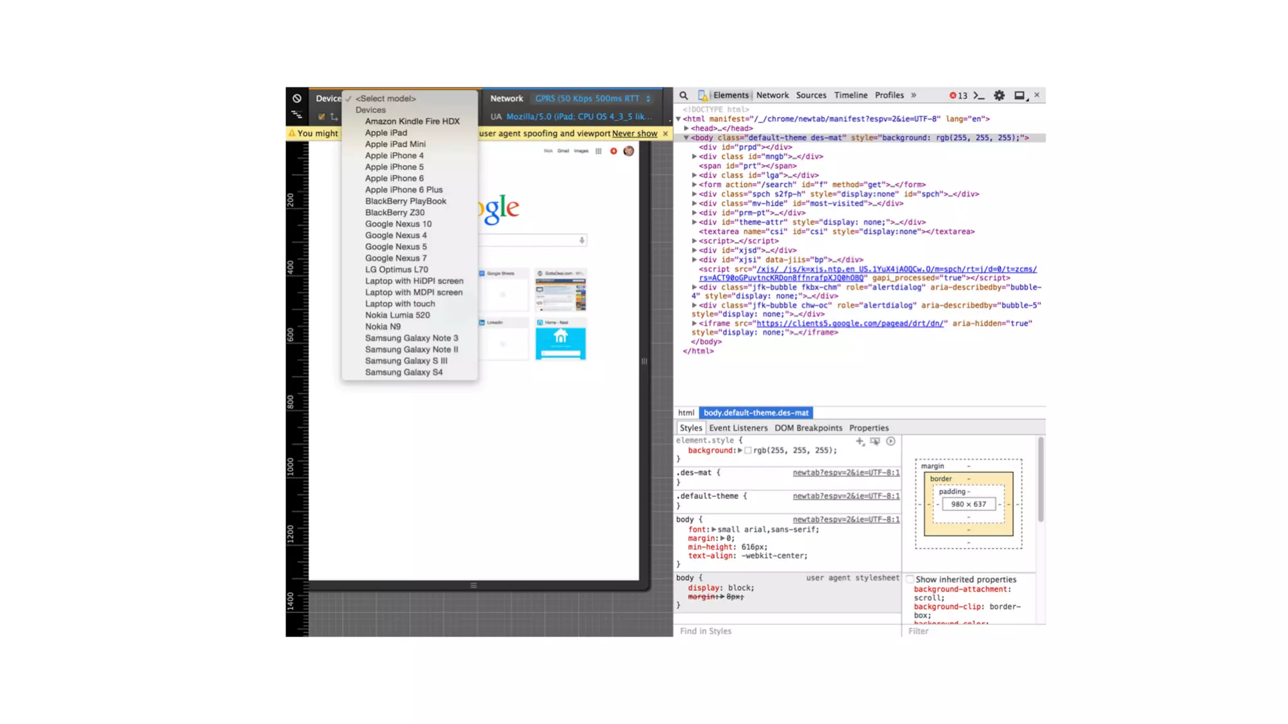
Task: Click the Never show link
Action: 635,134
